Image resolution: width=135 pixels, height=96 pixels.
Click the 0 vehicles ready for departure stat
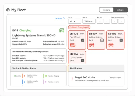[30, 82]
